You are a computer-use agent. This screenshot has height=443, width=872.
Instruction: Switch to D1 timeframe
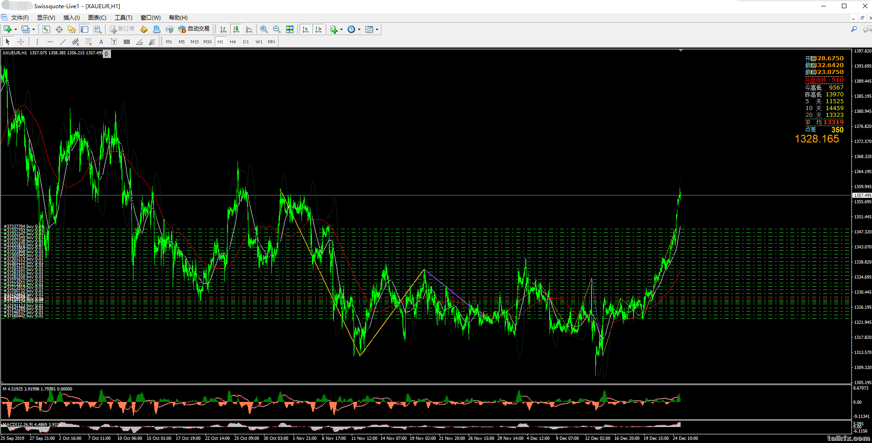point(246,42)
